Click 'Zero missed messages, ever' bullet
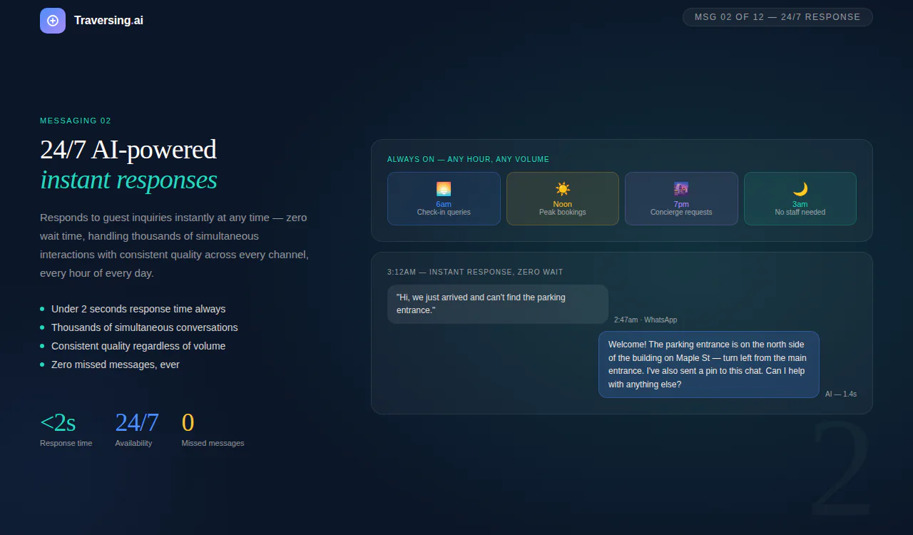This screenshot has width=913, height=535. 116,365
